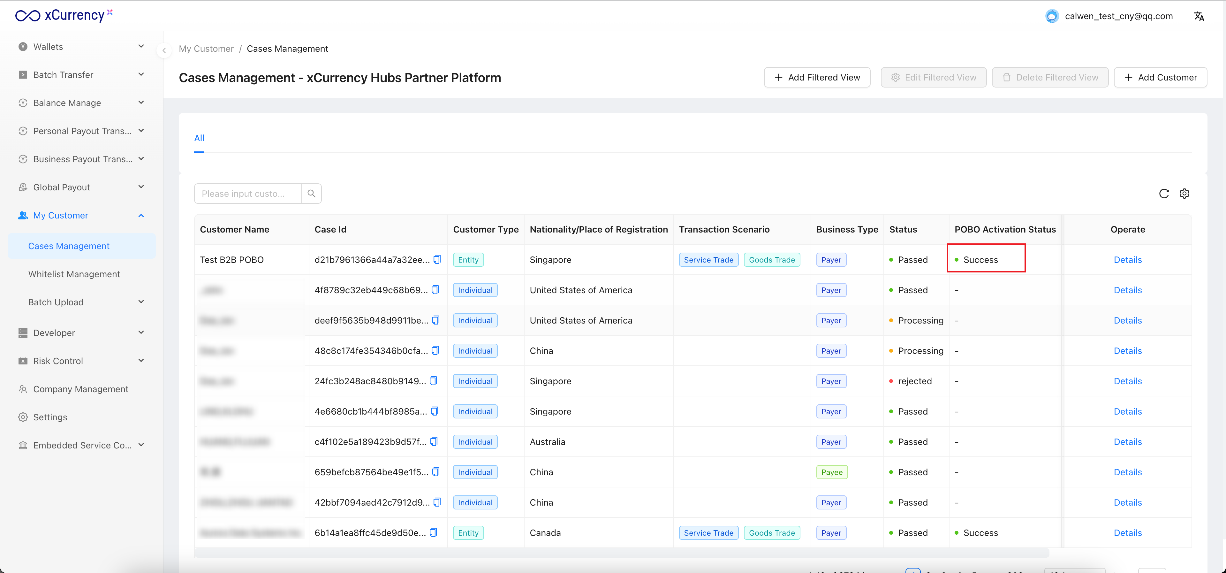Click the customer search input field
Screen dimensions: 1226x573
[x=247, y=193]
